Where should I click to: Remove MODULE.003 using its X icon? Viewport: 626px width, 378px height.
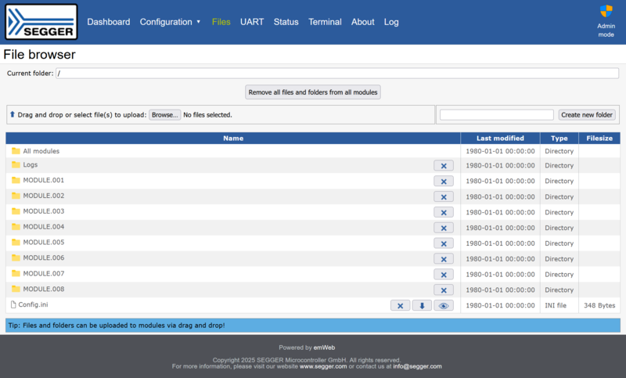(444, 212)
